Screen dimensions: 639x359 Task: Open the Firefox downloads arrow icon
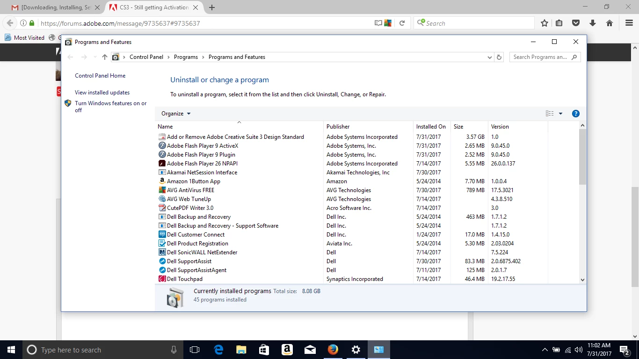click(x=593, y=23)
